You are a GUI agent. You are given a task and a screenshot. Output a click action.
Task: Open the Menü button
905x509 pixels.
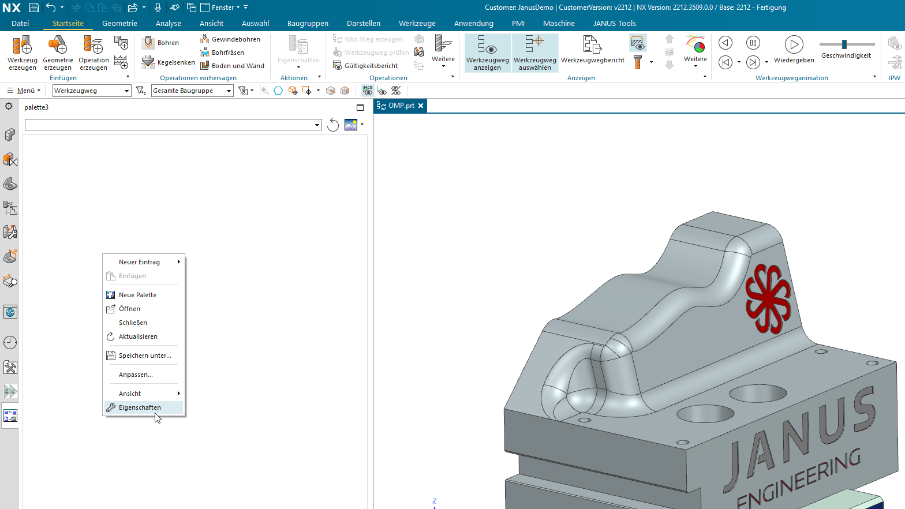click(x=24, y=91)
